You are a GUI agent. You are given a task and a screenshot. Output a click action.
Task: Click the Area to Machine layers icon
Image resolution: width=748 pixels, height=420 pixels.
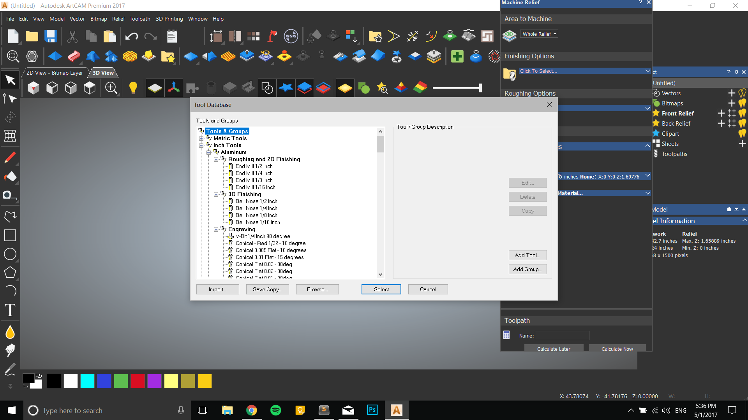tap(510, 36)
